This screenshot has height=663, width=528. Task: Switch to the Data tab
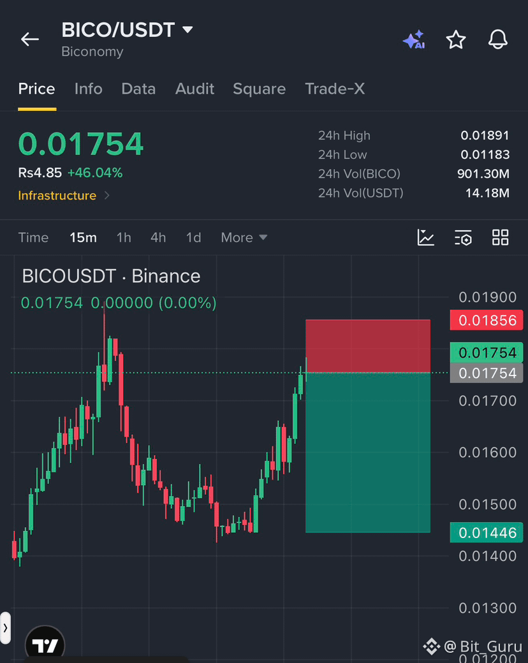click(x=138, y=89)
